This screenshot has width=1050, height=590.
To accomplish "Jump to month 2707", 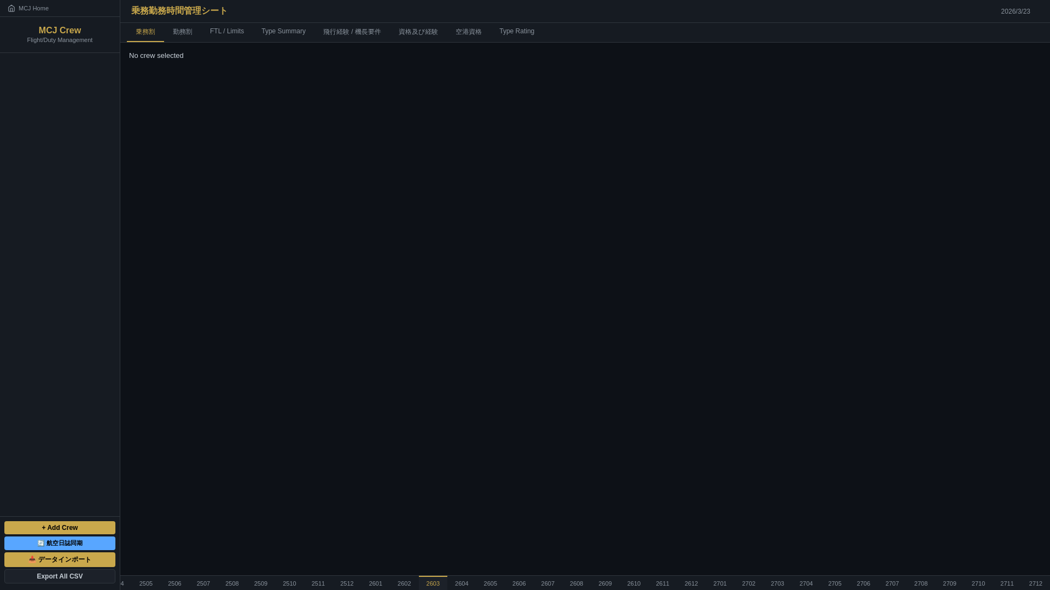I will tap(892, 583).
